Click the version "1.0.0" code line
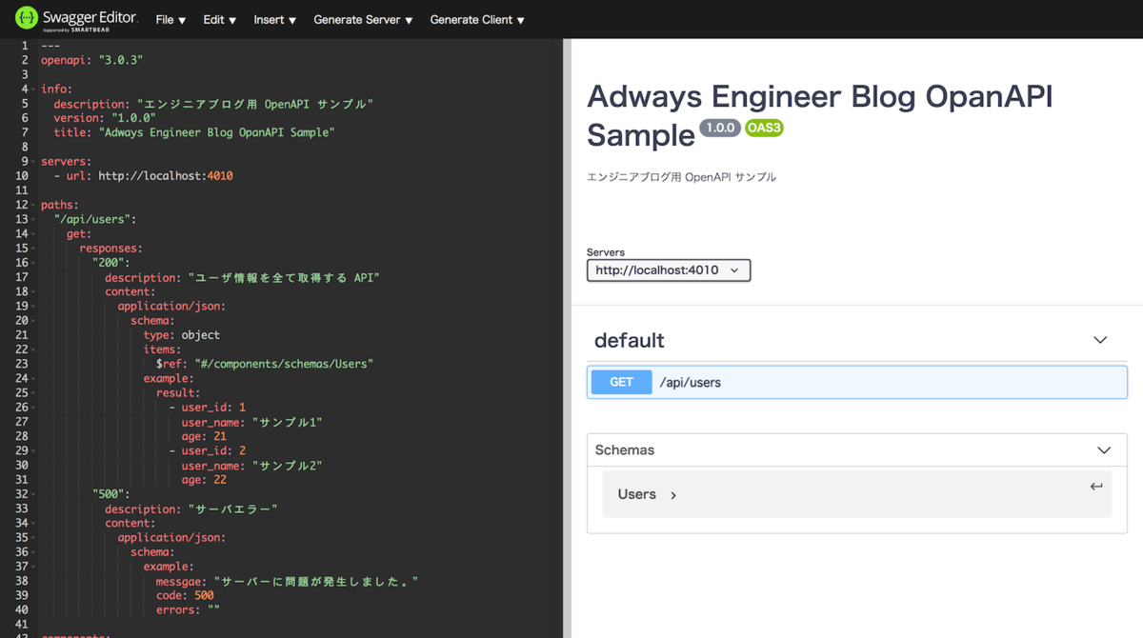The height and width of the screenshot is (638, 1143). point(105,118)
